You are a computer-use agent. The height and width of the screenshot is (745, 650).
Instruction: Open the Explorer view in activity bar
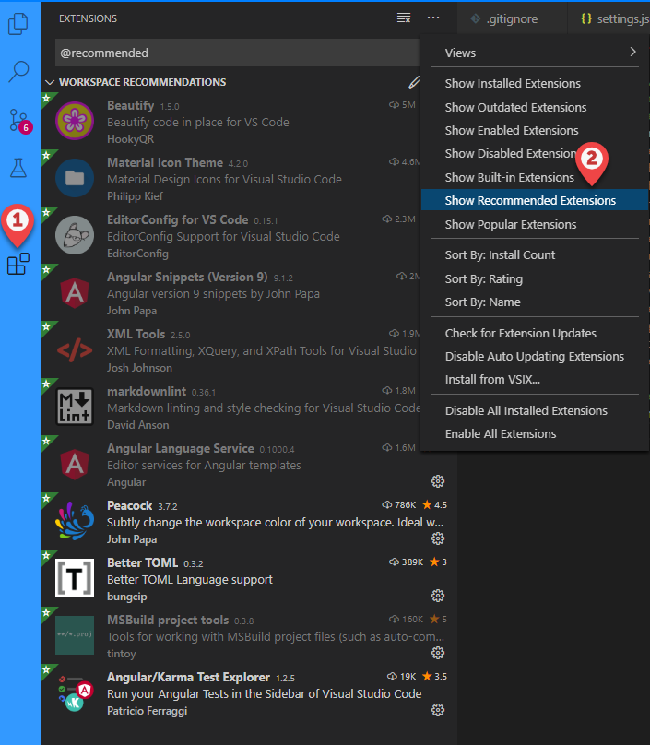pos(18,23)
